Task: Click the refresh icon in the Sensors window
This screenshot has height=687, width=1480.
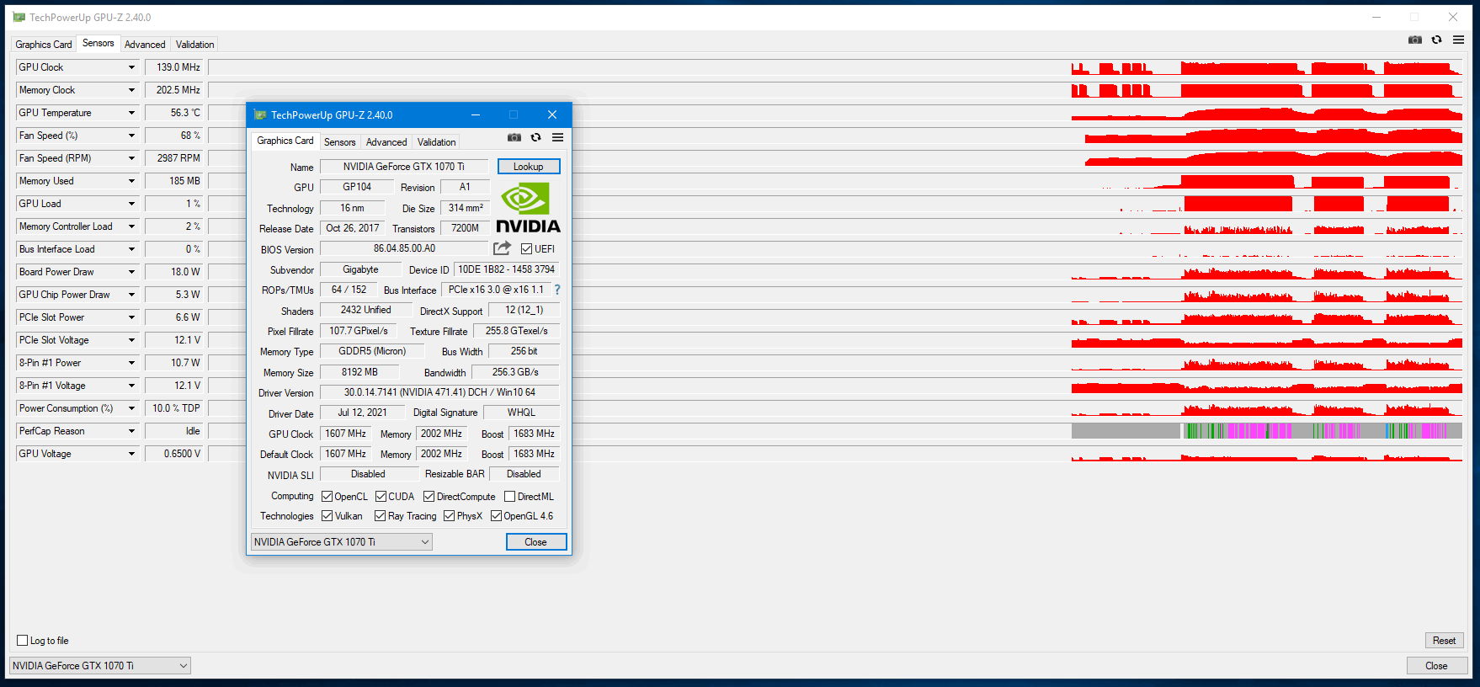Action: [x=1436, y=40]
